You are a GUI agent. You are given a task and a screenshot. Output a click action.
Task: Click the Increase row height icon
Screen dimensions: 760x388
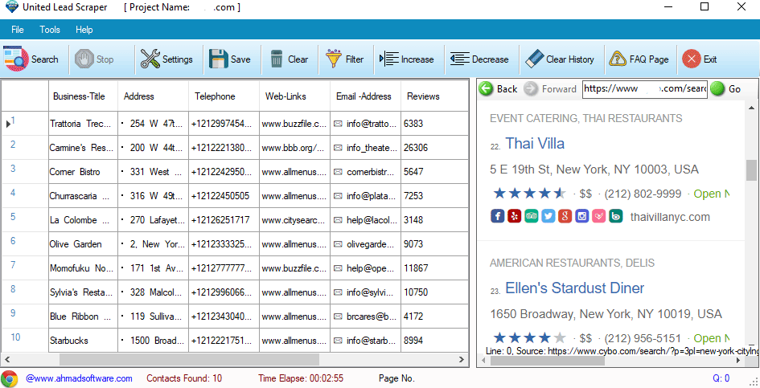(x=389, y=59)
